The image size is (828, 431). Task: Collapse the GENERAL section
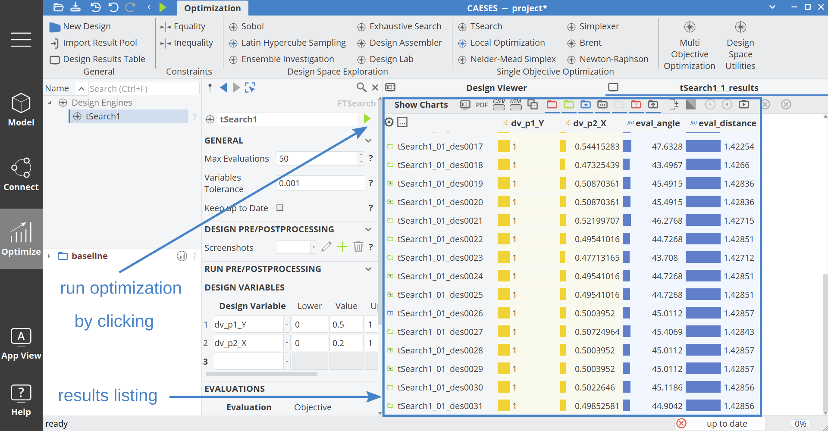point(368,141)
